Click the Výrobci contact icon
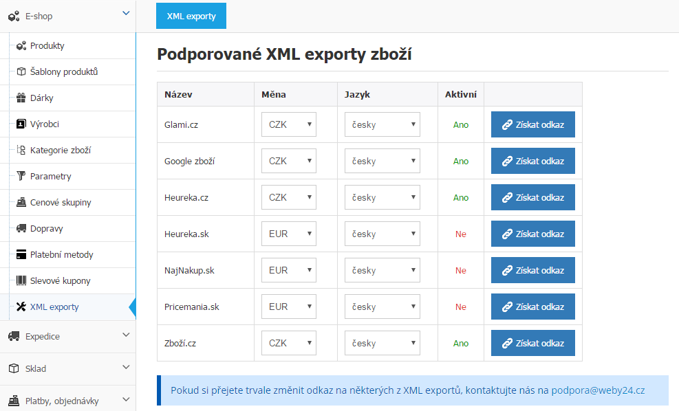This screenshot has height=411, width=679. (x=21, y=124)
